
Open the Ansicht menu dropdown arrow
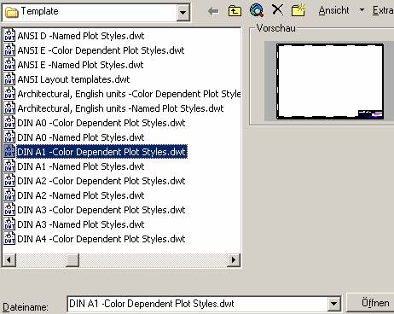(362, 10)
